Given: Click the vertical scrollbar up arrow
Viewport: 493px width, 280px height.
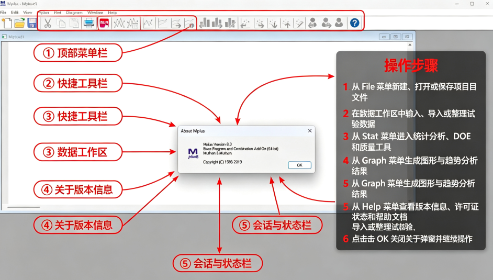Looking at the screenshot, I should point(410,45).
